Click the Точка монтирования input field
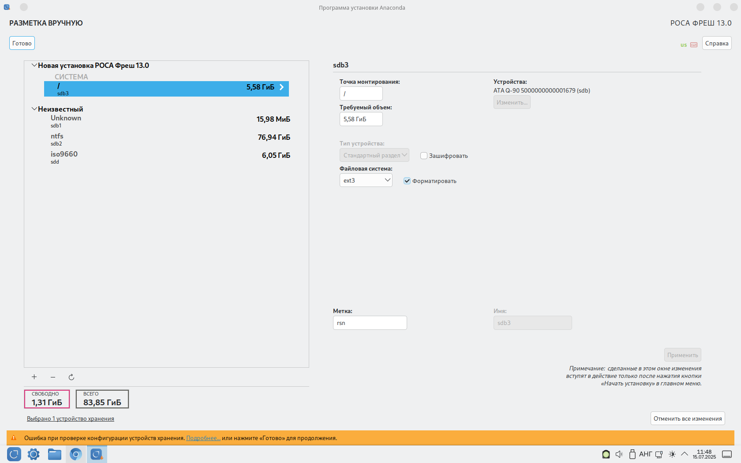The width and height of the screenshot is (741, 463). [x=361, y=93]
